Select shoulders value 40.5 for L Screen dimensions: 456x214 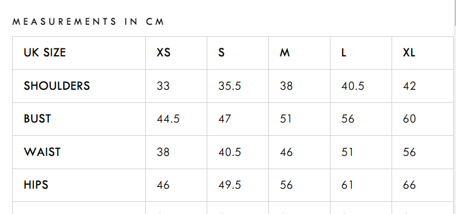[x=353, y=86]
